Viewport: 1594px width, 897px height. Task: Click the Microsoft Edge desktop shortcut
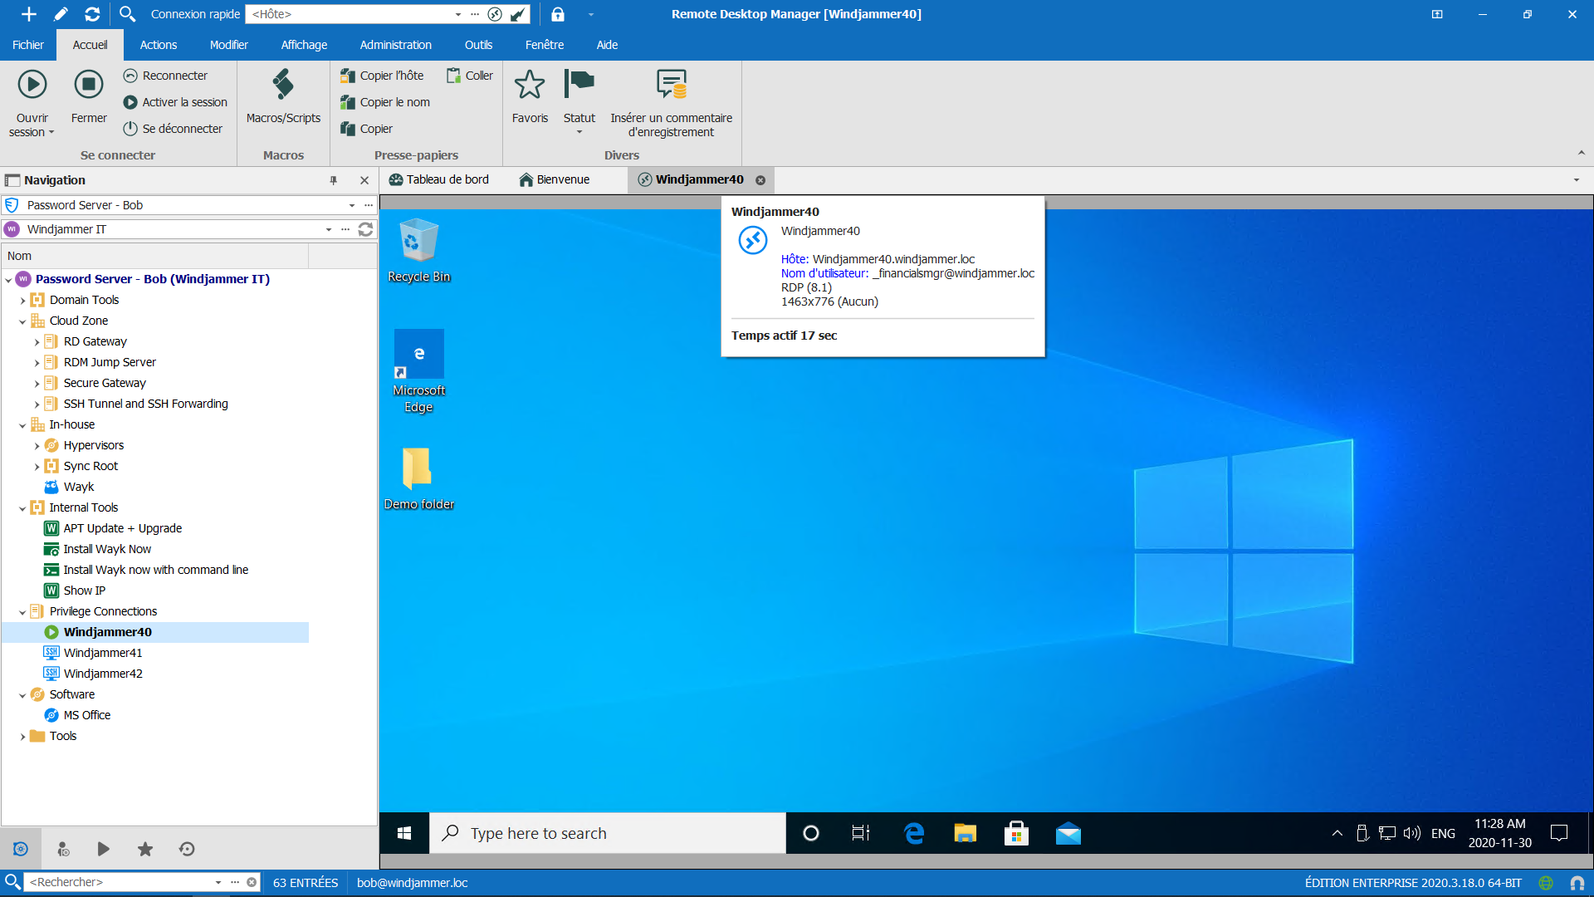tap(419, 371)
